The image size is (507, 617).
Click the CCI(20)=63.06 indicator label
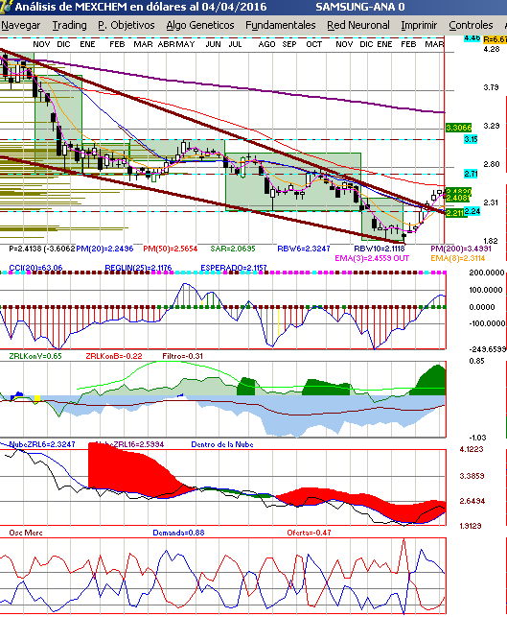pos(35,268)
